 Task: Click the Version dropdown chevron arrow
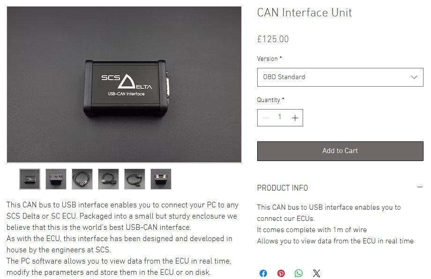tap(414, 77)
